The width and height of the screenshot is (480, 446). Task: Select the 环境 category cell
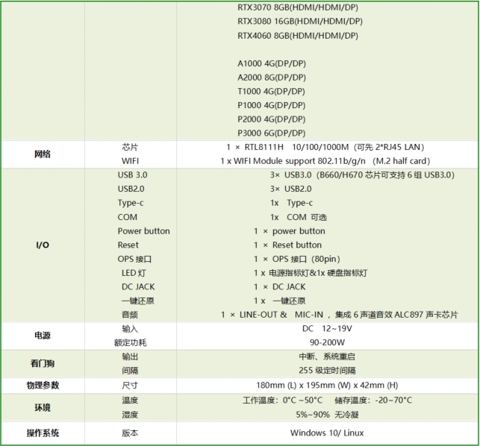[43, 408]
